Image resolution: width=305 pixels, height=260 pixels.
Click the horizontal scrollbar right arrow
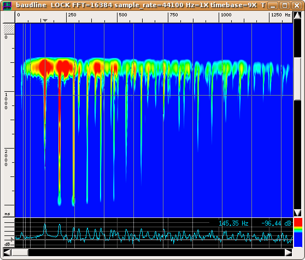coord(289,252)
